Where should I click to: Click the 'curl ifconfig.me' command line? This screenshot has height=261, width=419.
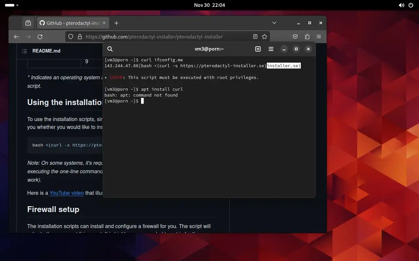pyautogui.click(x=144, y=60)
